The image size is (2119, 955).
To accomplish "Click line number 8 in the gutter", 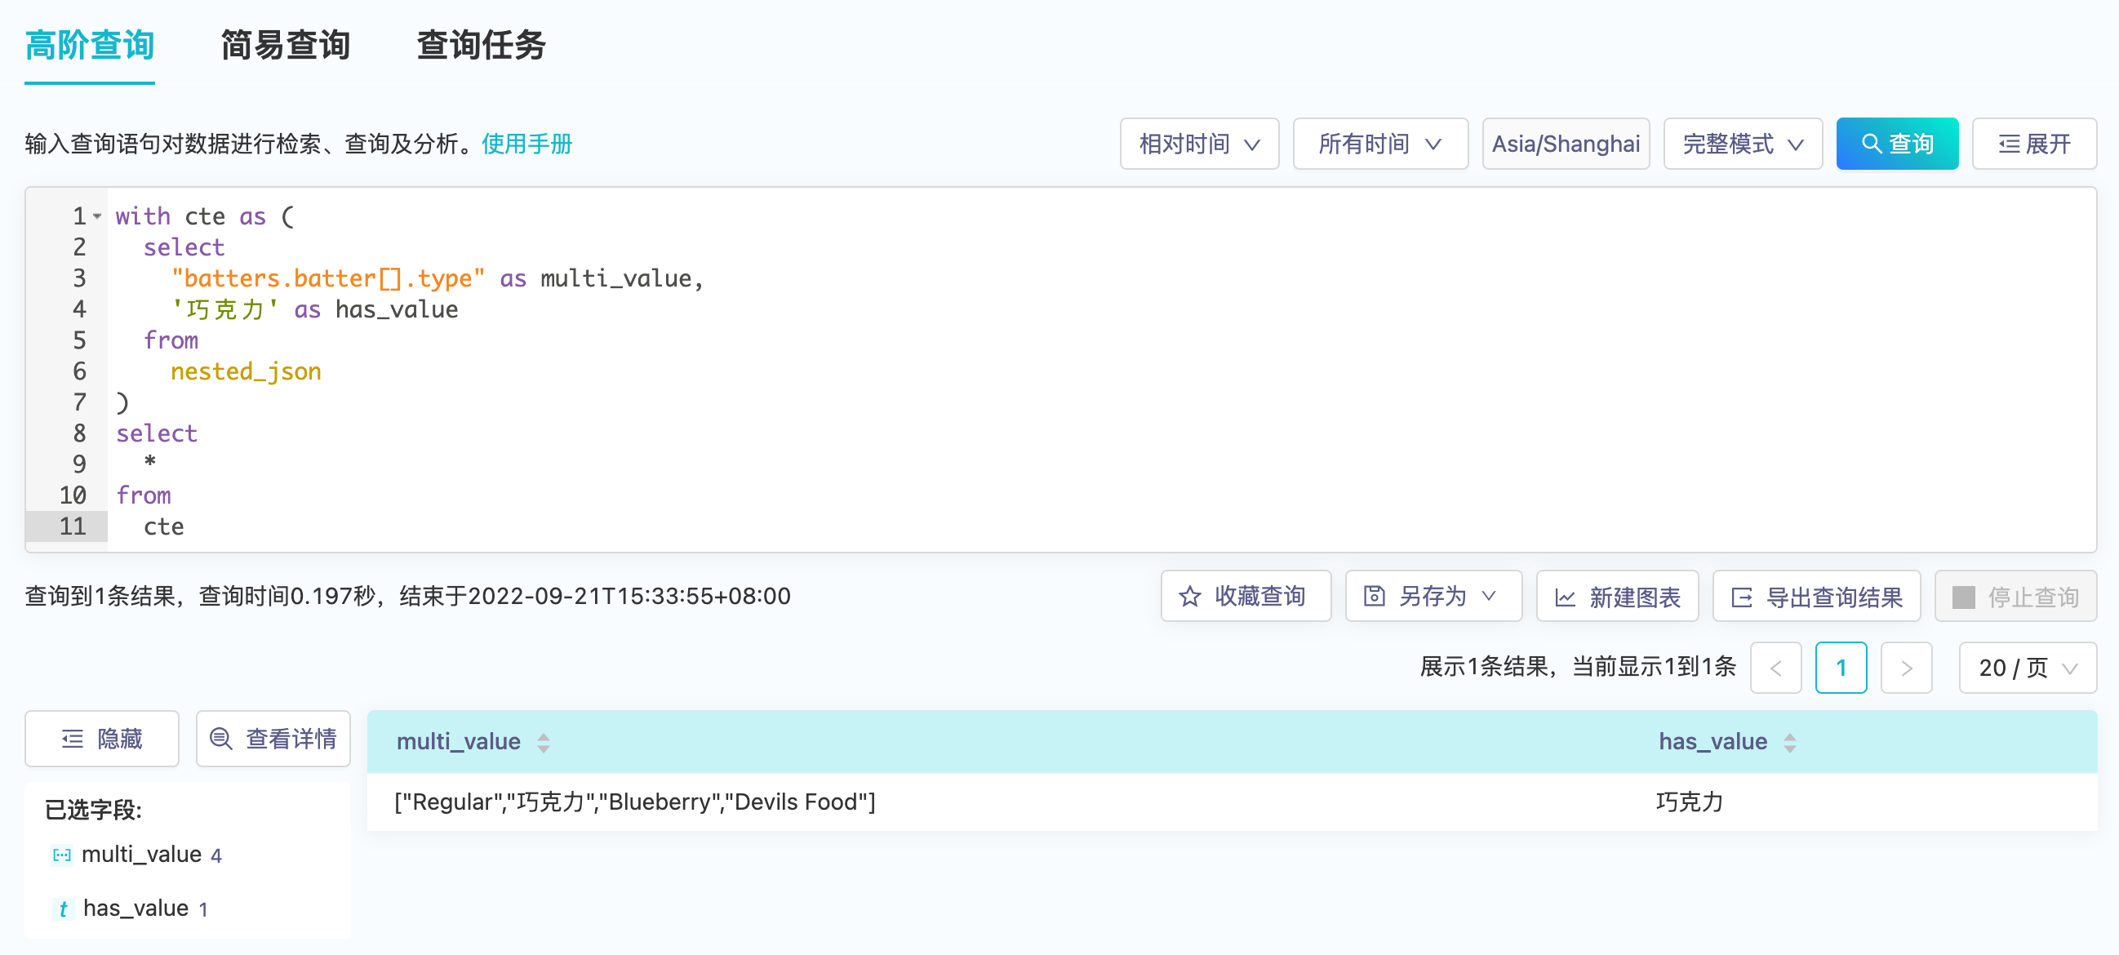I will [x=79, y=433].
